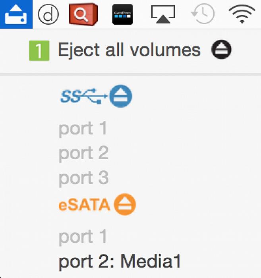Choose USB 'port 1' item

pos(83,129)
